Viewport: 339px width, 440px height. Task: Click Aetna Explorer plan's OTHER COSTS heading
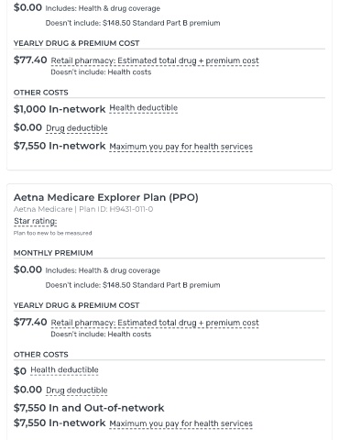tap(41, 355)
